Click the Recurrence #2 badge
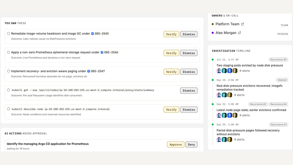Image resolution: width=293 pixels, height=165 pixels. (x=258, y=104)
